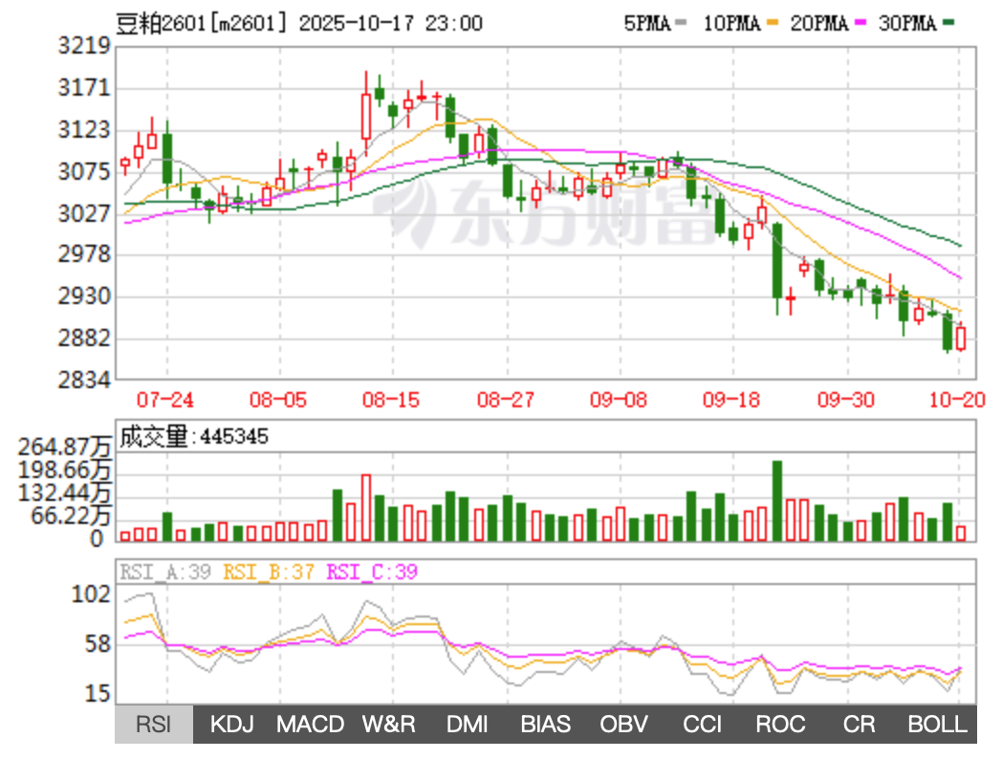Switch to the BIAS tab

pyautogui.click(x=546, y=725)
